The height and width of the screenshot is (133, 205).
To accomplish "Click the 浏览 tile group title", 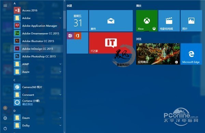I will (x=139, y=39).
